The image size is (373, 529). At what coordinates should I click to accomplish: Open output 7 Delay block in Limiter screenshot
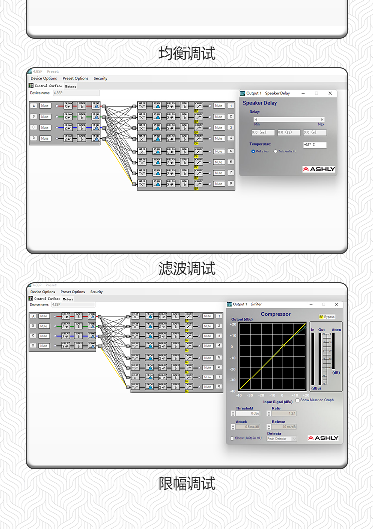(x=163, y=377)
